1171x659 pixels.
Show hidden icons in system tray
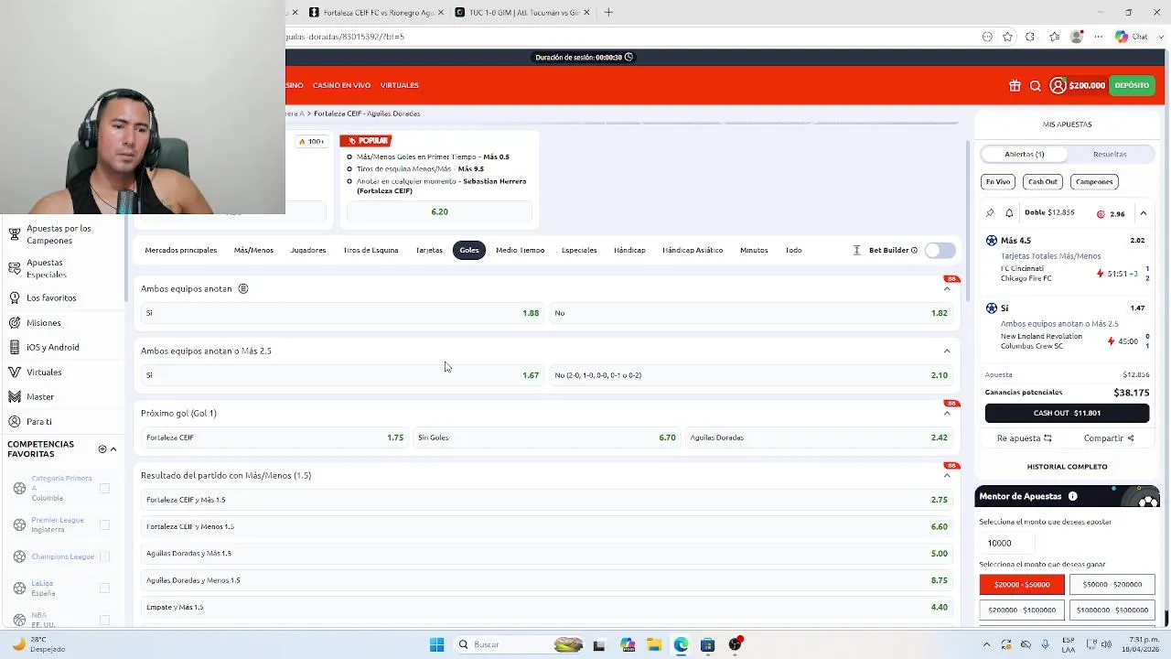986,644
